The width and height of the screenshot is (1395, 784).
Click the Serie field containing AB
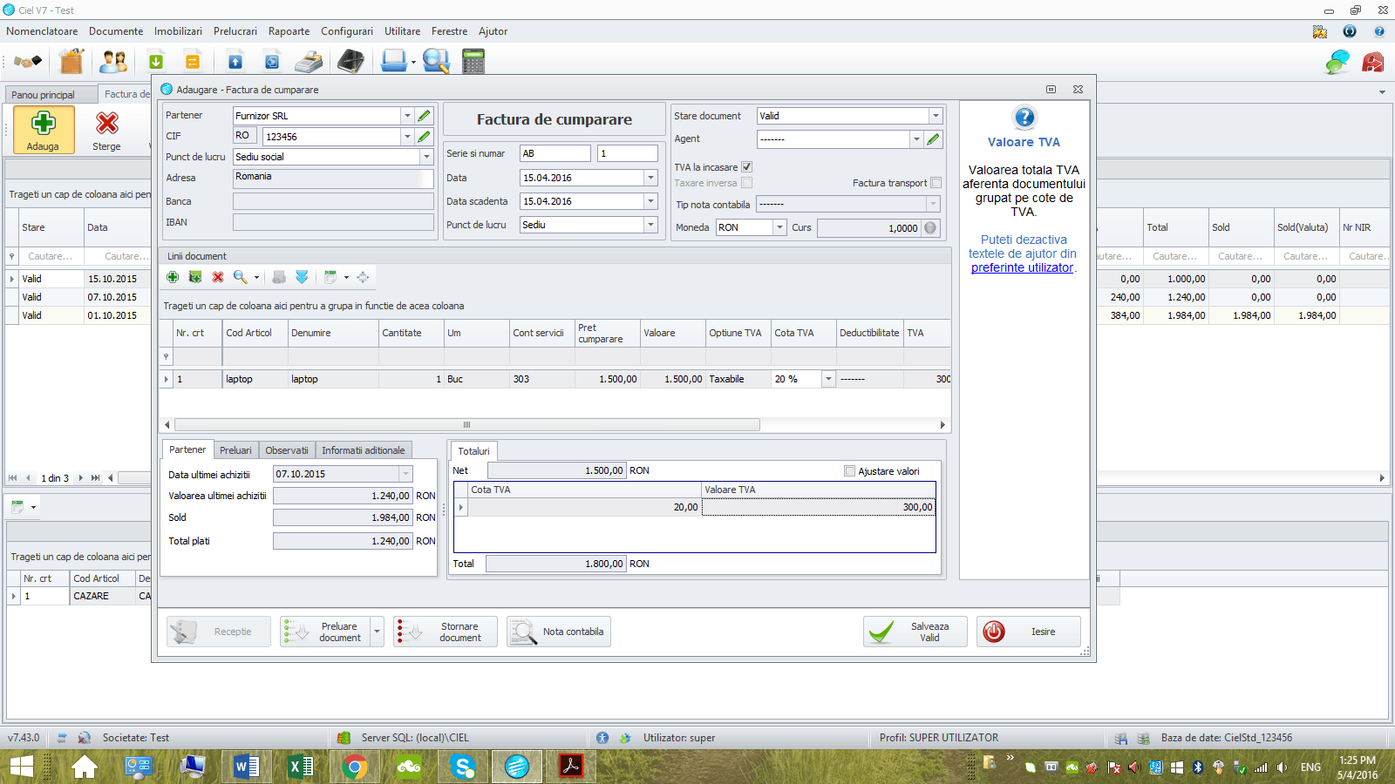point(555,153)
